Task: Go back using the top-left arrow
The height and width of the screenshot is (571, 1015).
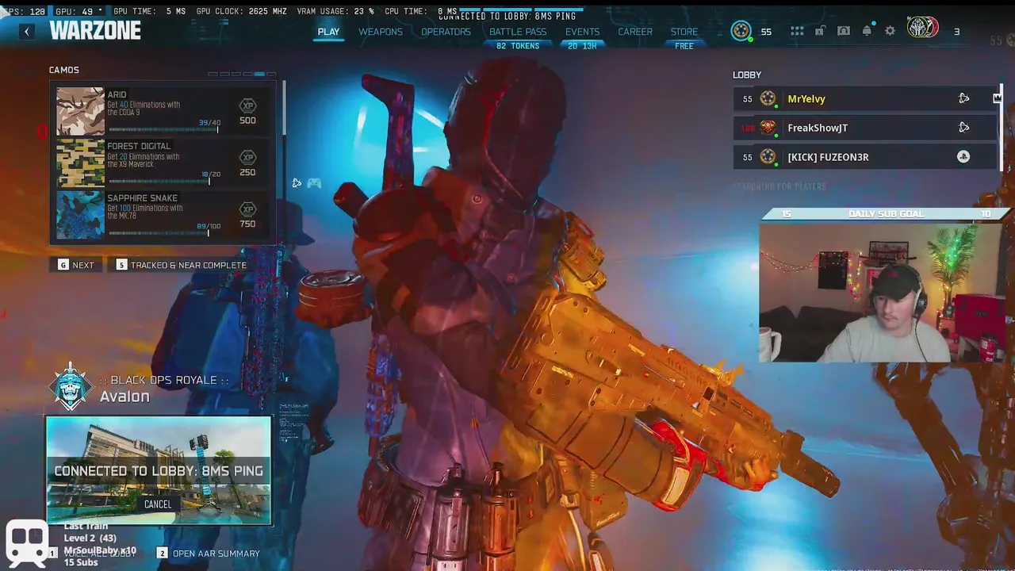Action: (27, 31)
